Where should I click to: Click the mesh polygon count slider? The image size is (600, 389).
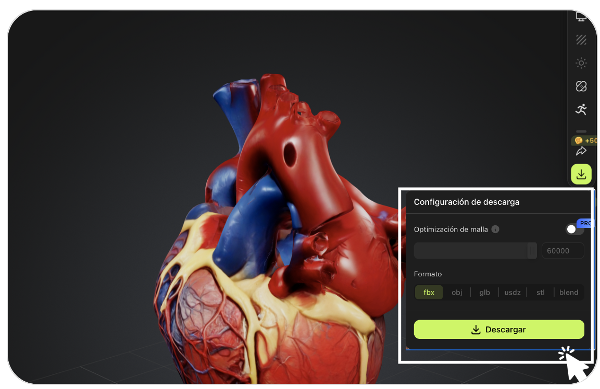coord(475,251)
